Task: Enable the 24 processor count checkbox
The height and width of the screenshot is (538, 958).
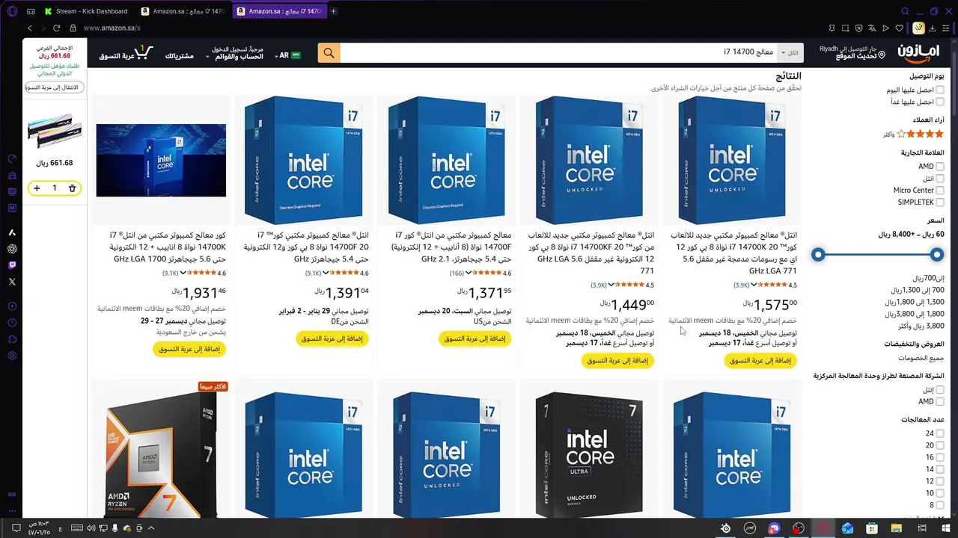Action: 940,433
